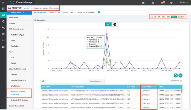Select the 6h time range
The width and height of the screenshot is (191, 110).
[x=159, y=17]
